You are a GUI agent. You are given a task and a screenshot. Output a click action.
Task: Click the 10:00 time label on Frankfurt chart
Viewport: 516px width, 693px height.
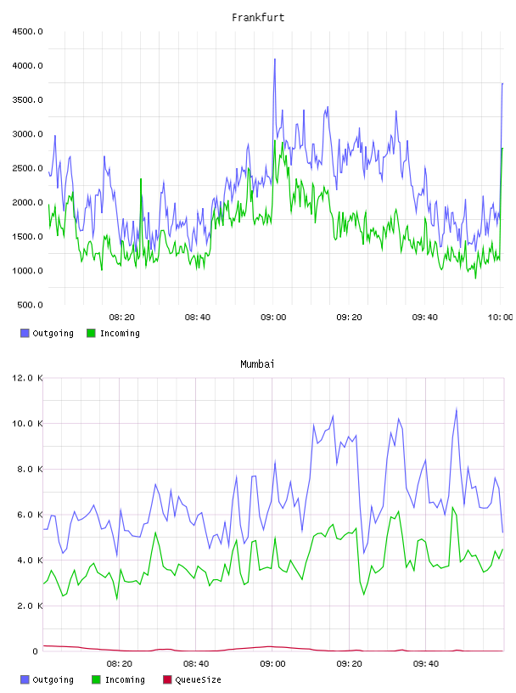[500, 318]
